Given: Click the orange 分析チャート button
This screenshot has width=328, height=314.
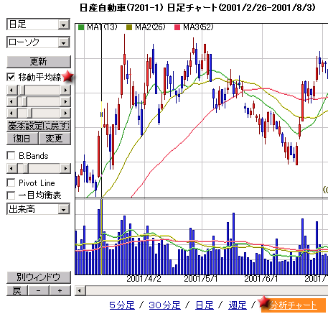Looking at the screenshot, I should point(294,305).
